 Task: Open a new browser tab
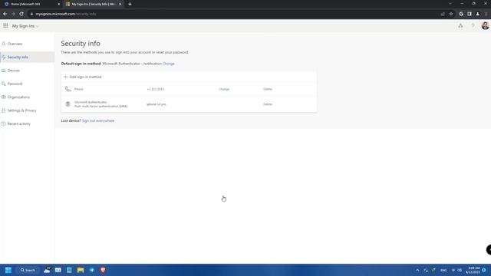(x=130, y=4)
